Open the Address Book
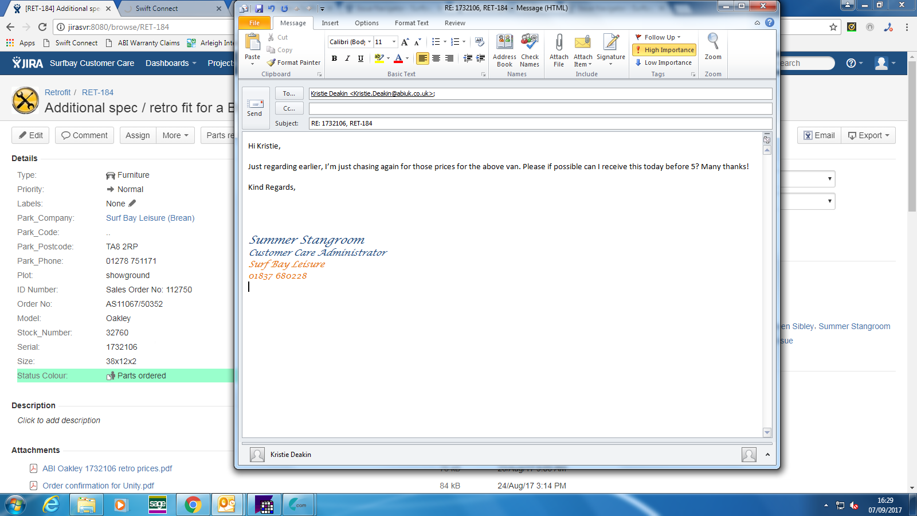 coord(504,50)
